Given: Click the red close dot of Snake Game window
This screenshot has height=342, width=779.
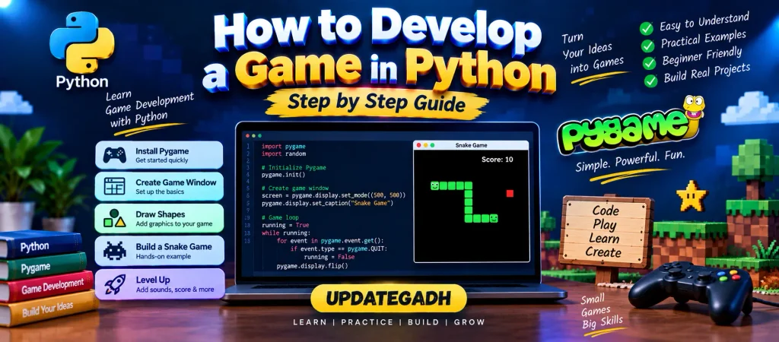Looking at the screenshot, I should point(419,145).
